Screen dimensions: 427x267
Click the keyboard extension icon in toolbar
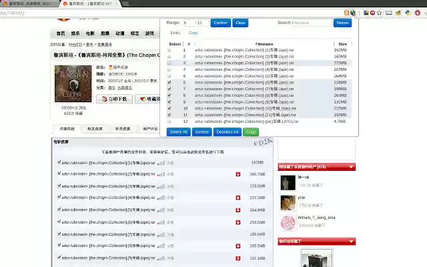pos(389,13)
